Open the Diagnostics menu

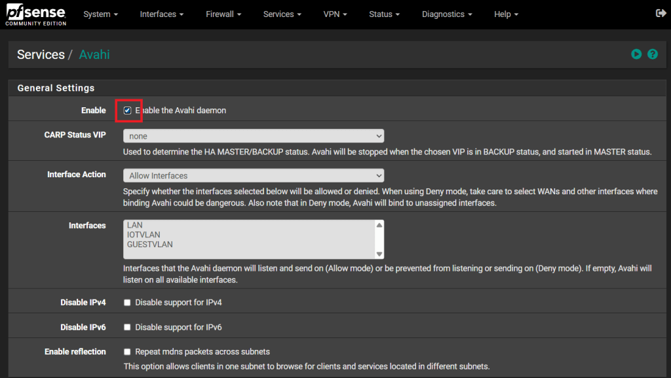click(x=447, y=14)
